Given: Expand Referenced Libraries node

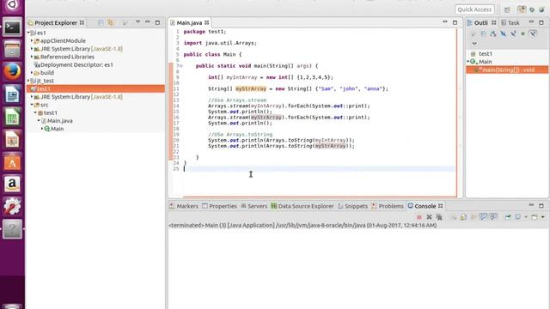Looking at the screenshot, I should (32, 57).
